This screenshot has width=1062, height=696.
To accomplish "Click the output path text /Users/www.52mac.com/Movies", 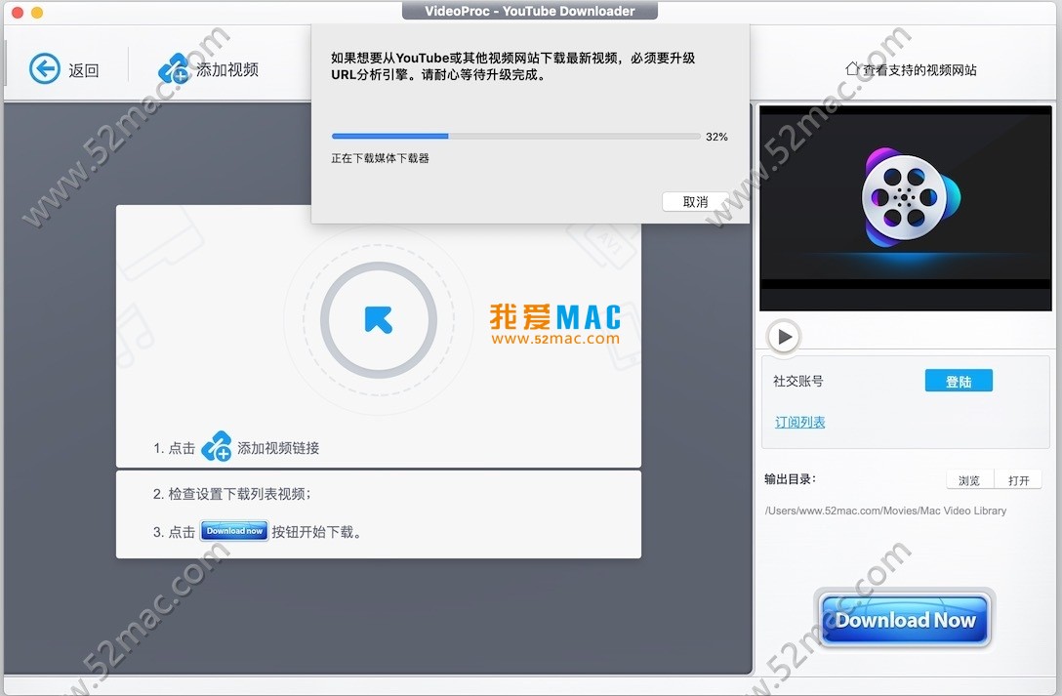I will 885,511.
